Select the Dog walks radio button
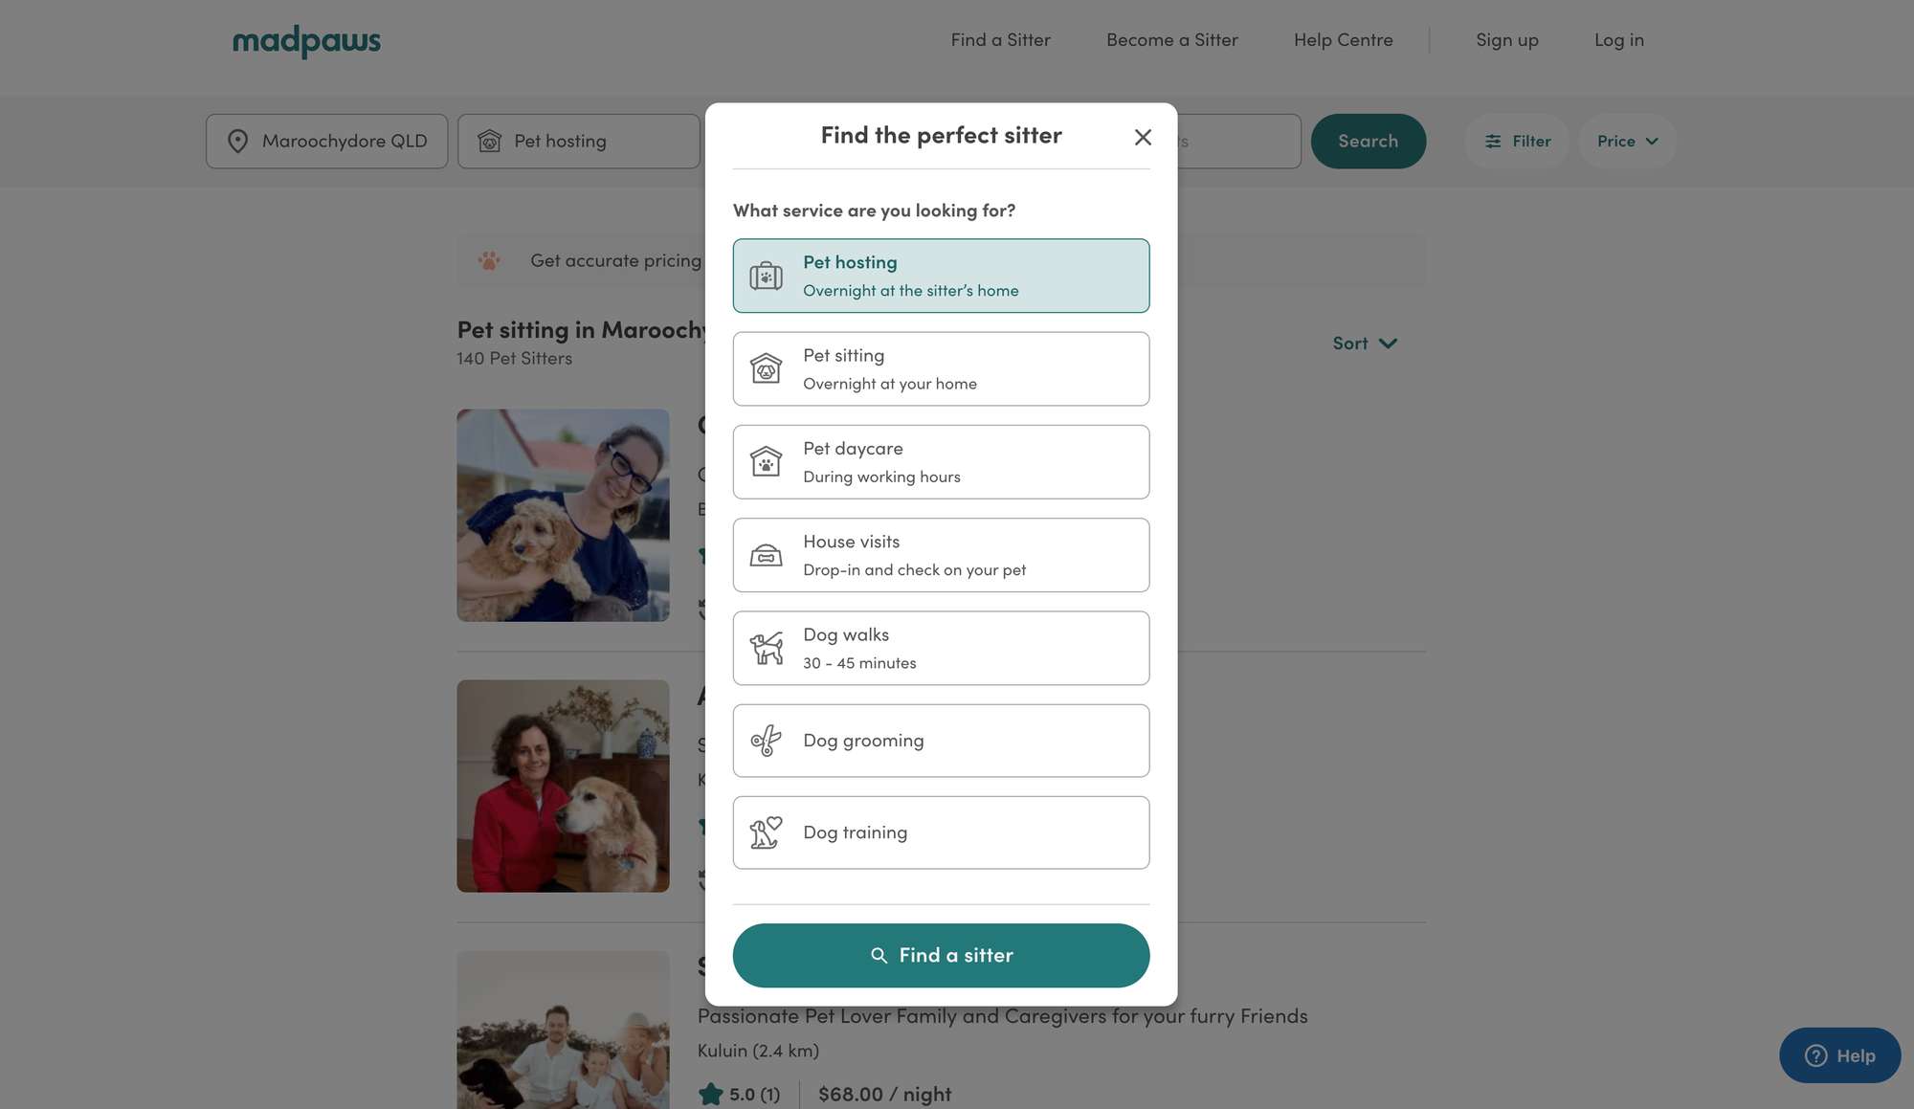This screenshot has width=1914, height=1109. pos(941,647)
